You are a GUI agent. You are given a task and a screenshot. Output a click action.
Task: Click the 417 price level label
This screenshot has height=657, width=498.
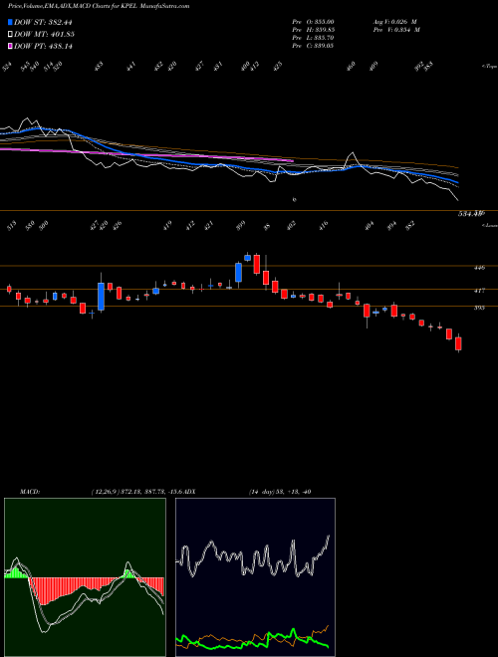pos(479,290)
